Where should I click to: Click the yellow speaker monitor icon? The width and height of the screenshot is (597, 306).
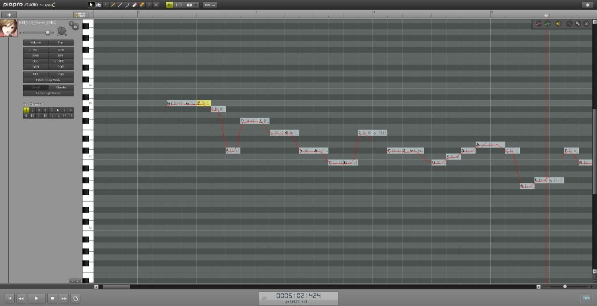pos(558,24)
